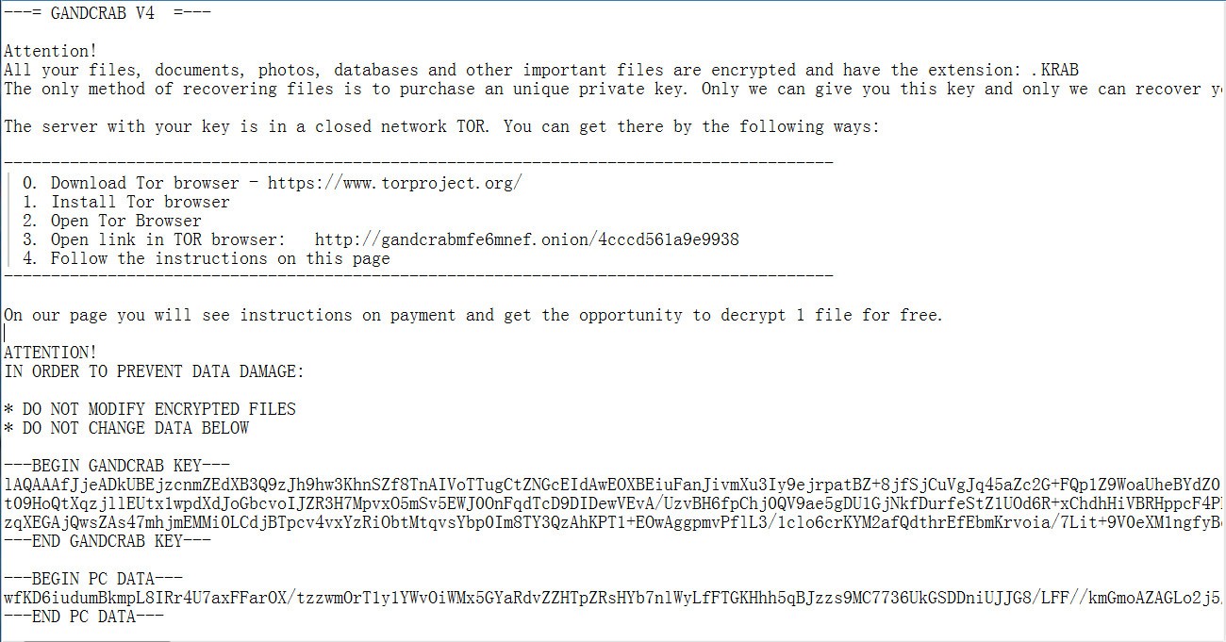Click the first 'Attention!' line at top
The height and width of the screenshot is (642, 1226).
pyautogui.click(x=51, y=51)
